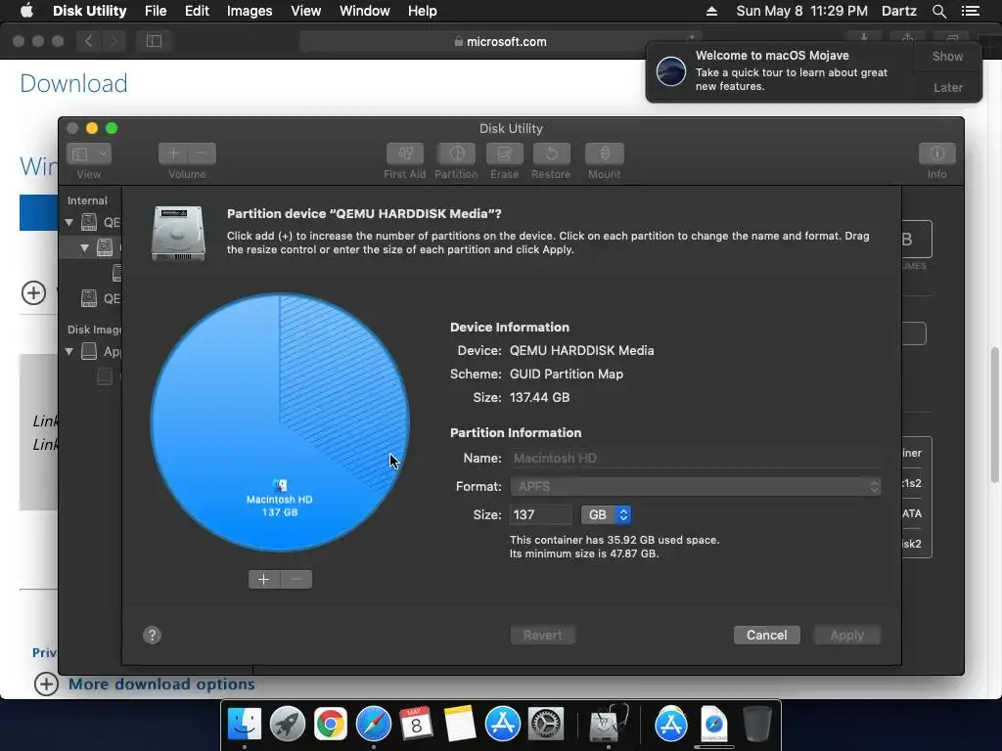Open the Applications folder stack in Dock
The height and width of the screenshot is (751, 1002).
coord(671,725)
